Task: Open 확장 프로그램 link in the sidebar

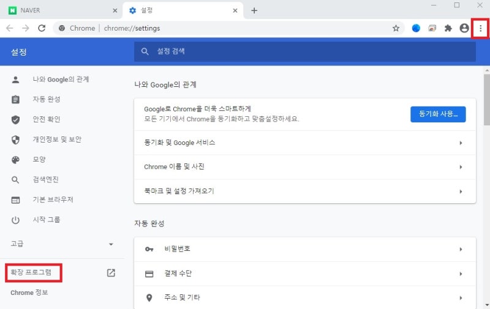Action: (31, 272)
